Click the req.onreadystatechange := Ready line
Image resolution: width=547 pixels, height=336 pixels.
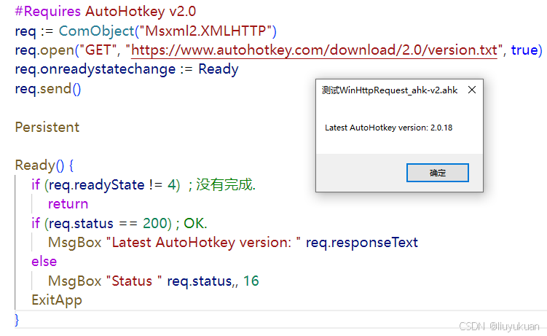tap(127, 69)
